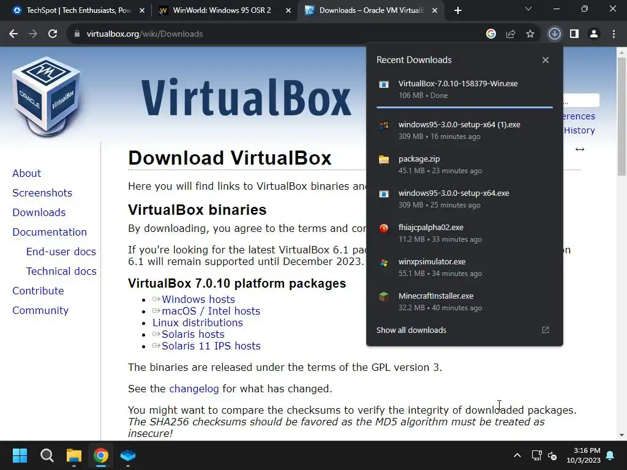Open Technical docs link
Screen dimensions: 627x470
coord(61,271)
